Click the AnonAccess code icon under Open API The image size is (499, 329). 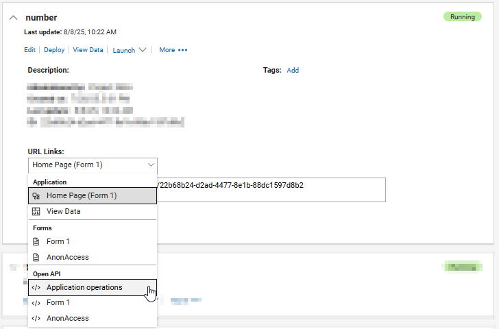[x=36, y=318]
